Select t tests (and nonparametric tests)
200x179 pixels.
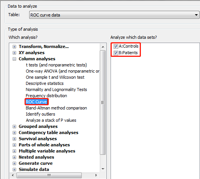pos(56,65)
